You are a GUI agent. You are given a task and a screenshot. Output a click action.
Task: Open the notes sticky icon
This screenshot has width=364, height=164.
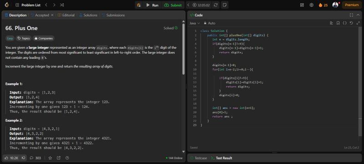tap(224, 5)
